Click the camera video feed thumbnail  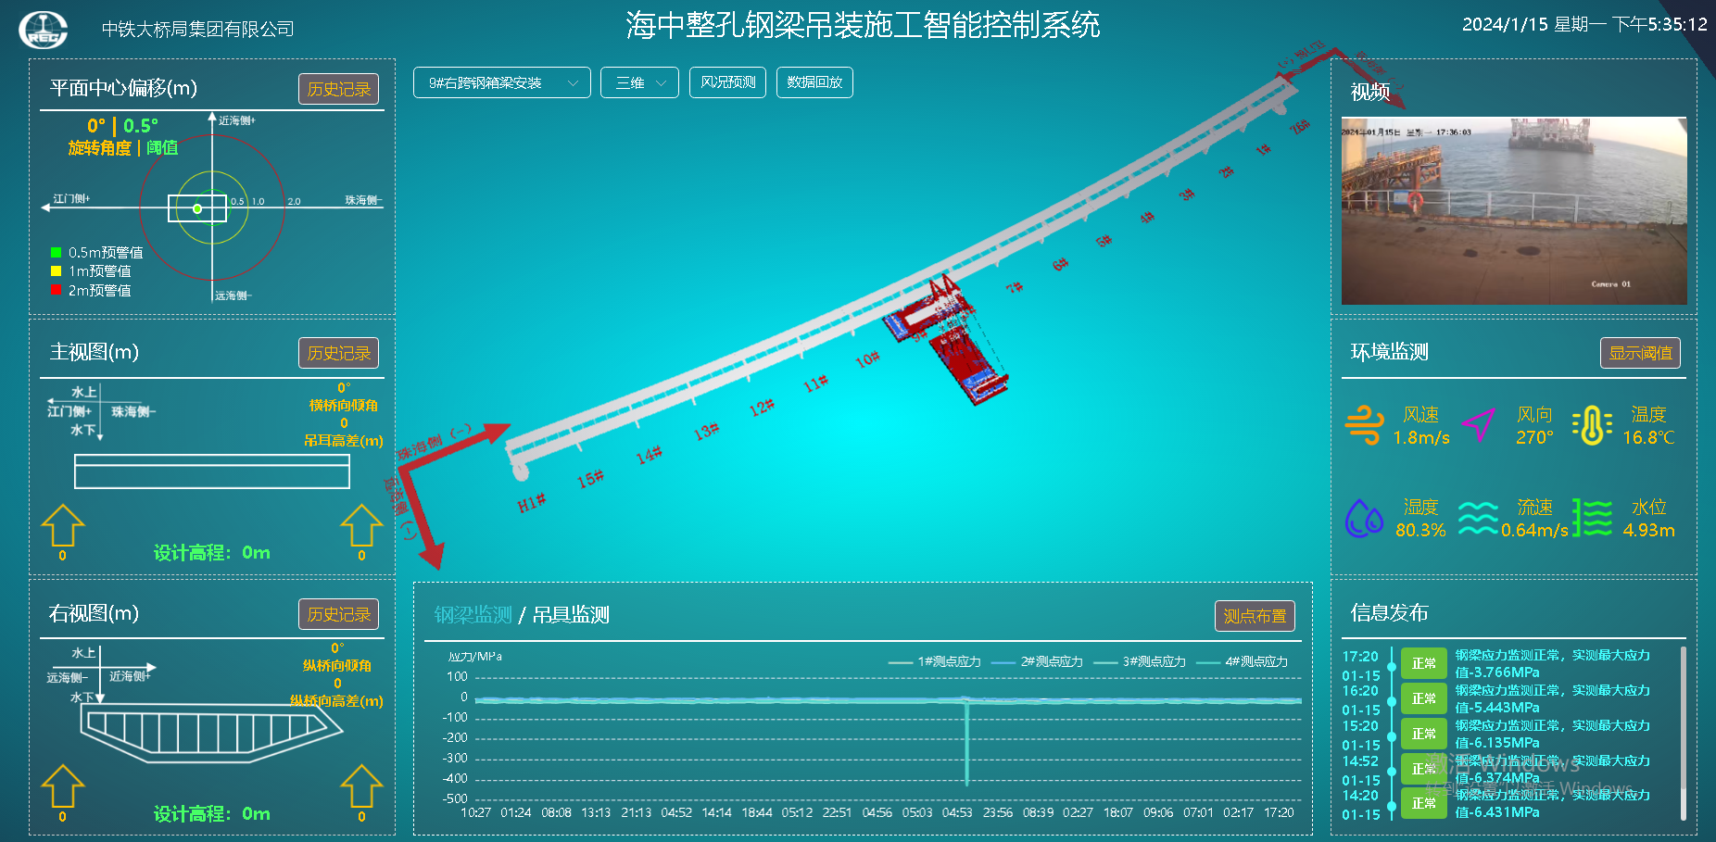(1514, 210)
